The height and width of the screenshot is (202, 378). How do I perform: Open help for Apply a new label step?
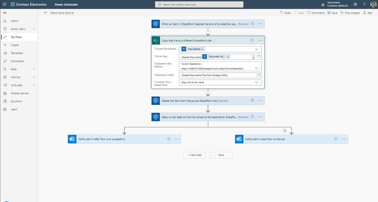(252, 117)
